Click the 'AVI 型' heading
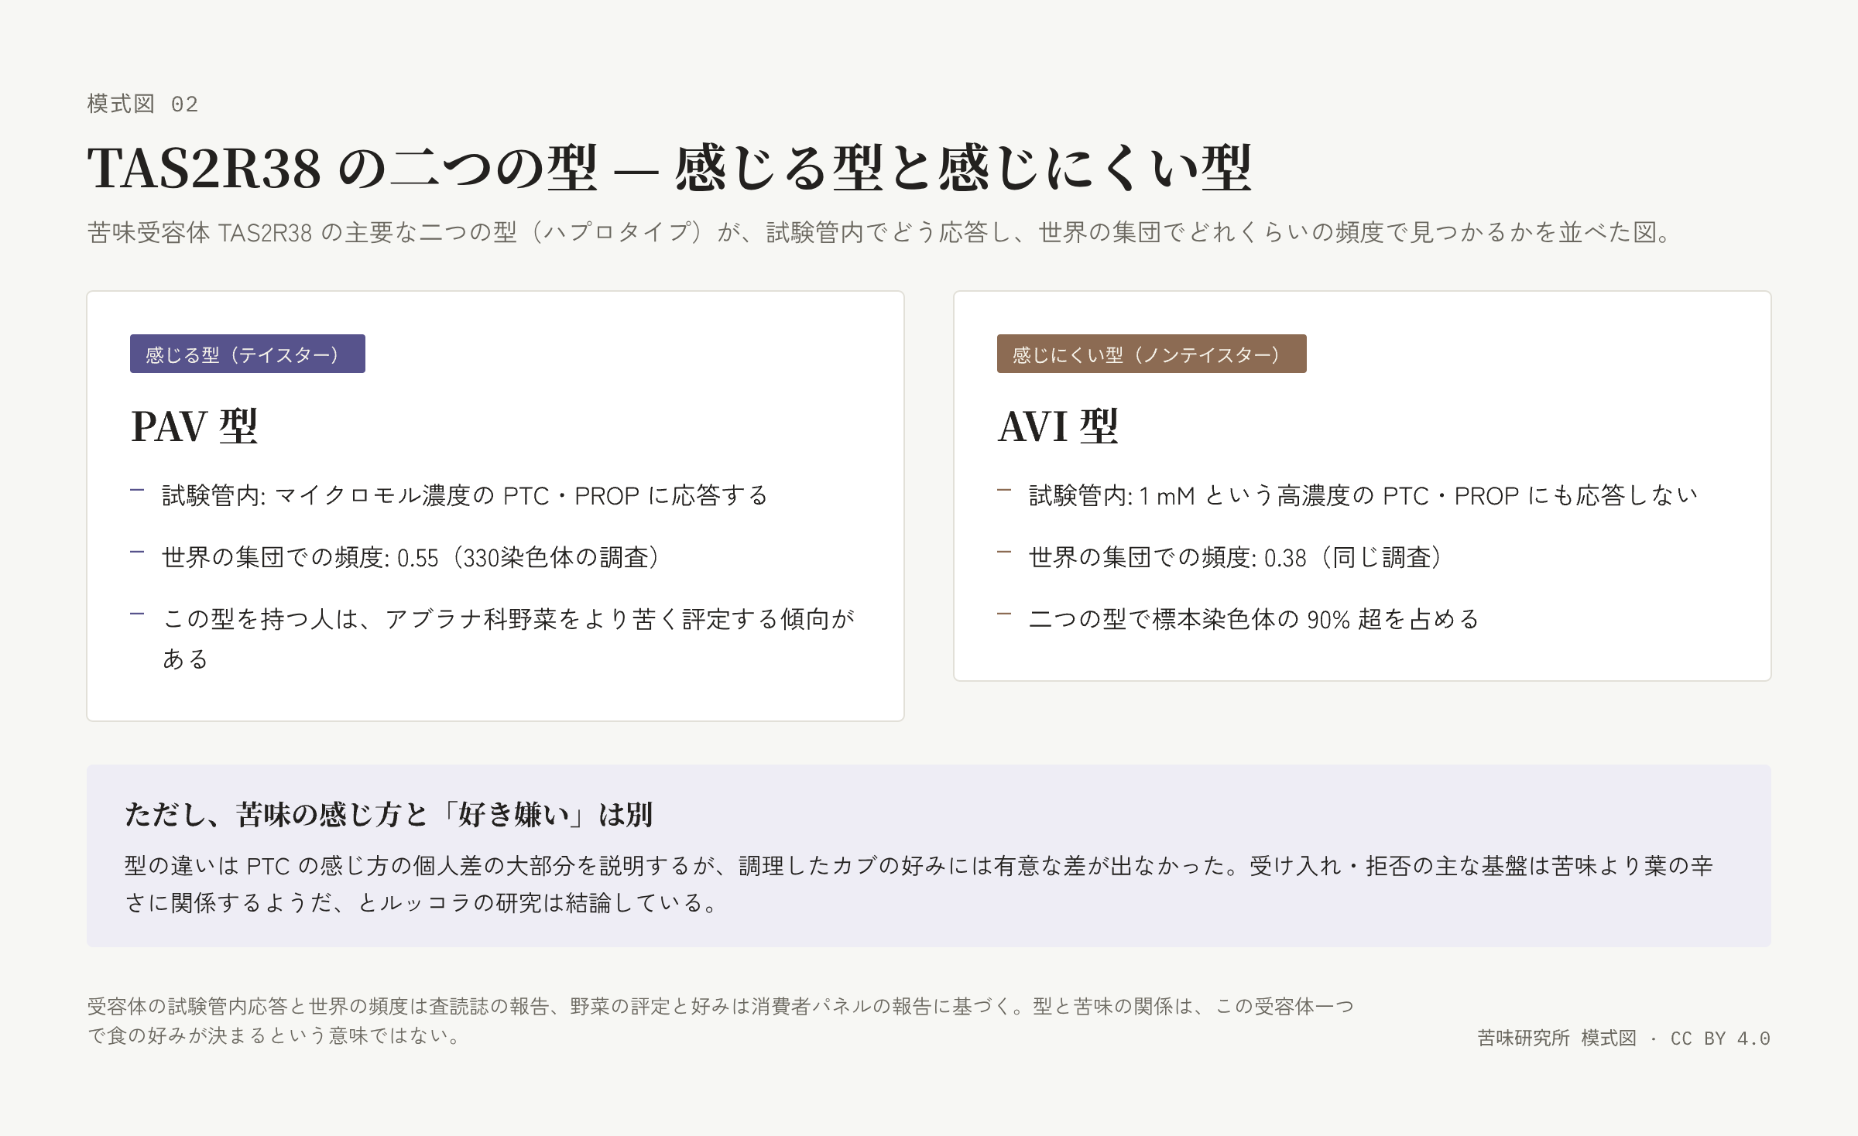The height and width of the screenshot is (1136, 1858). click(x=1058, y=426)
